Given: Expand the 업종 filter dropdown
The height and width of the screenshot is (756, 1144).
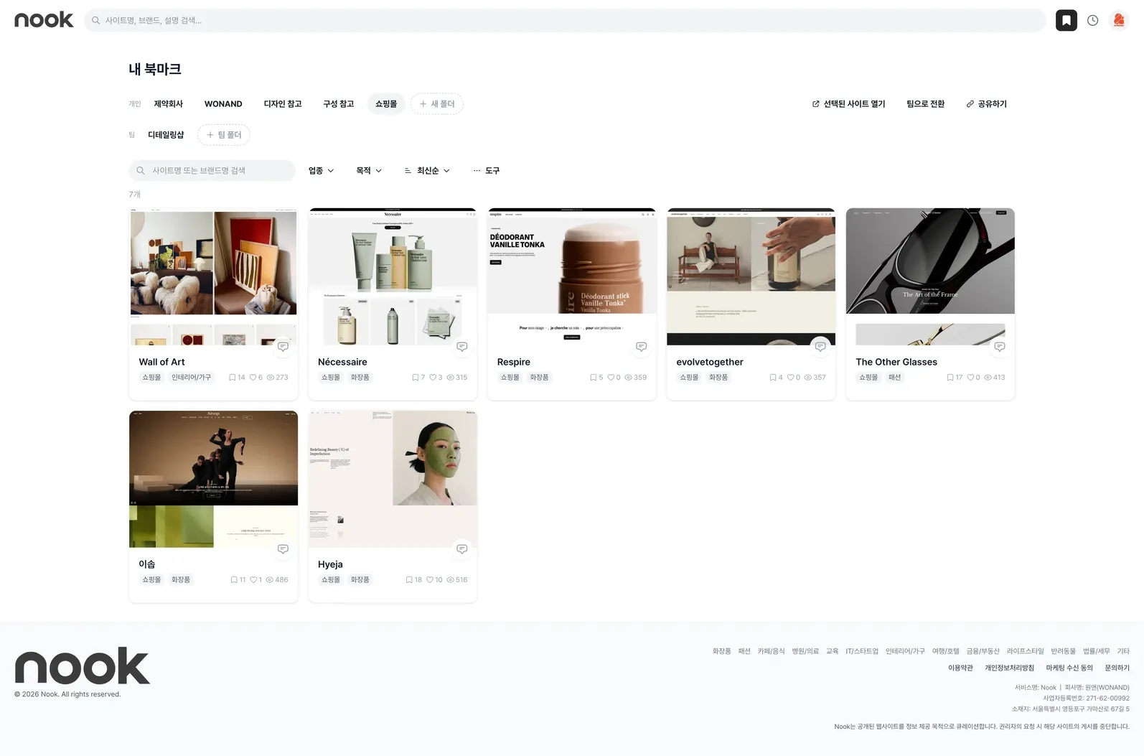Looking at the screenshot, I should coord(321,171).
